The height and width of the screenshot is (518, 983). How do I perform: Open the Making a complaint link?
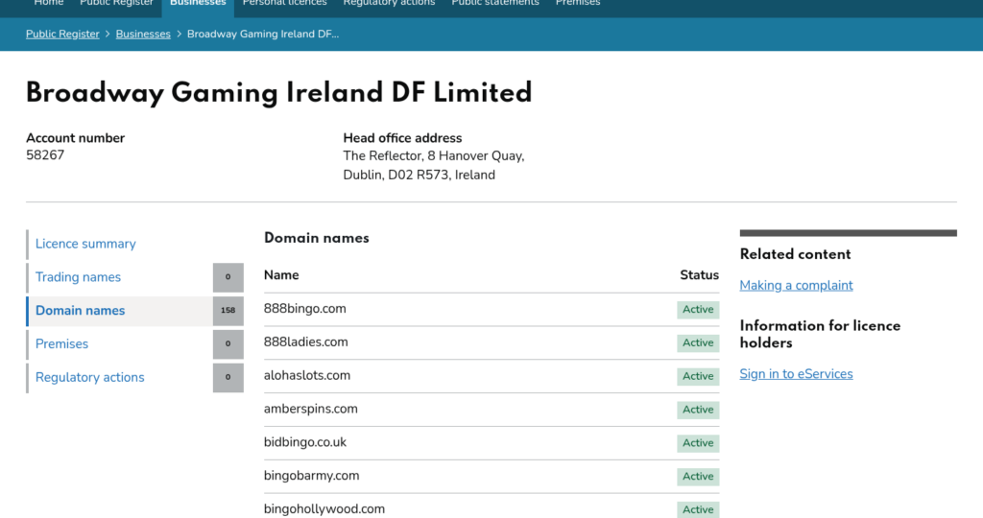coord(796,285)
